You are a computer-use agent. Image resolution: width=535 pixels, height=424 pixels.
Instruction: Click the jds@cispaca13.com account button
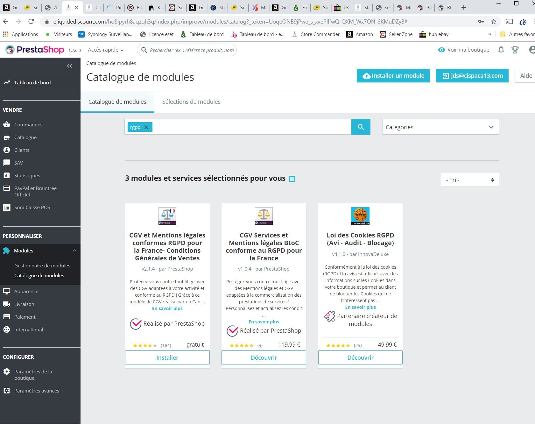pos(472,76)
